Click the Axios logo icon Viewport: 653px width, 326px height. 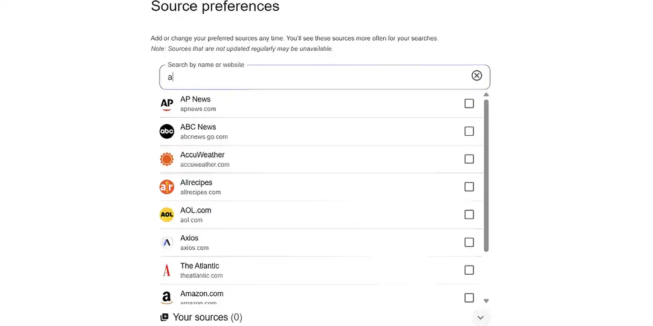pos(167,243)
